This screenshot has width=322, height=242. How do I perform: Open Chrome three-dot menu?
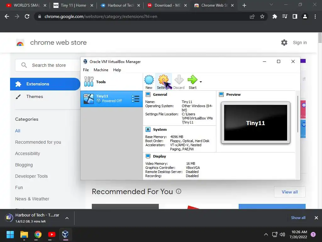(x=315, y=16)
